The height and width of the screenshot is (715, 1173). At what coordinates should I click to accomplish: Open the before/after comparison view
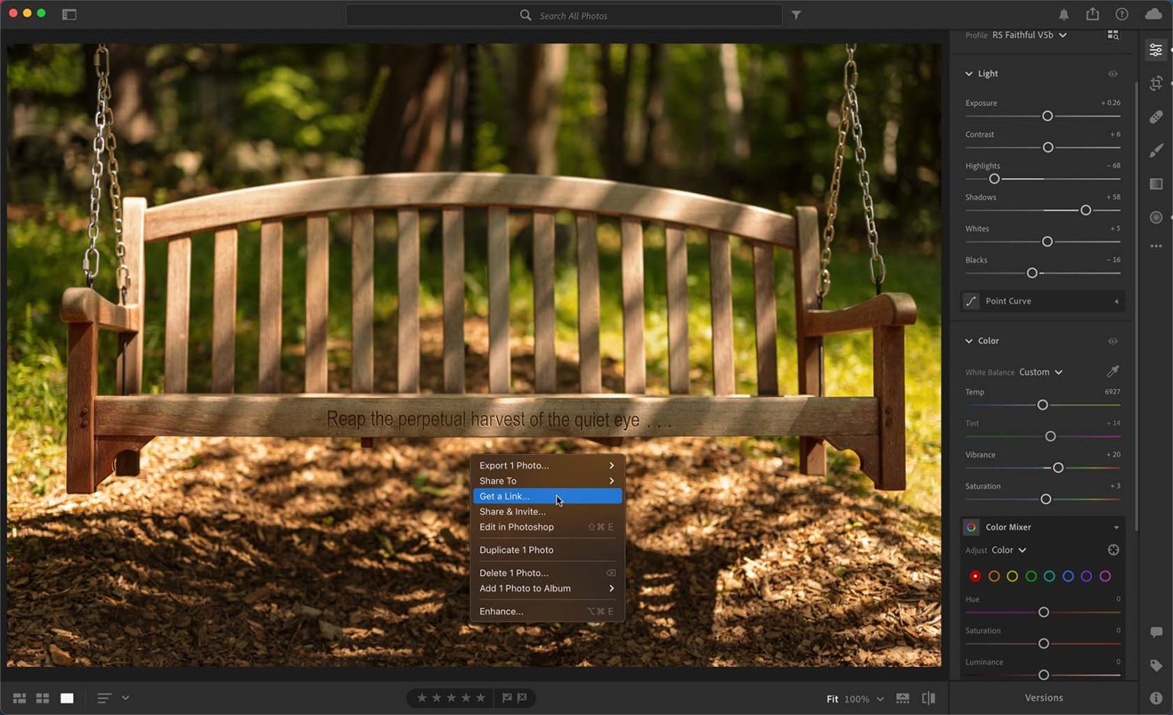click(928, 697)
